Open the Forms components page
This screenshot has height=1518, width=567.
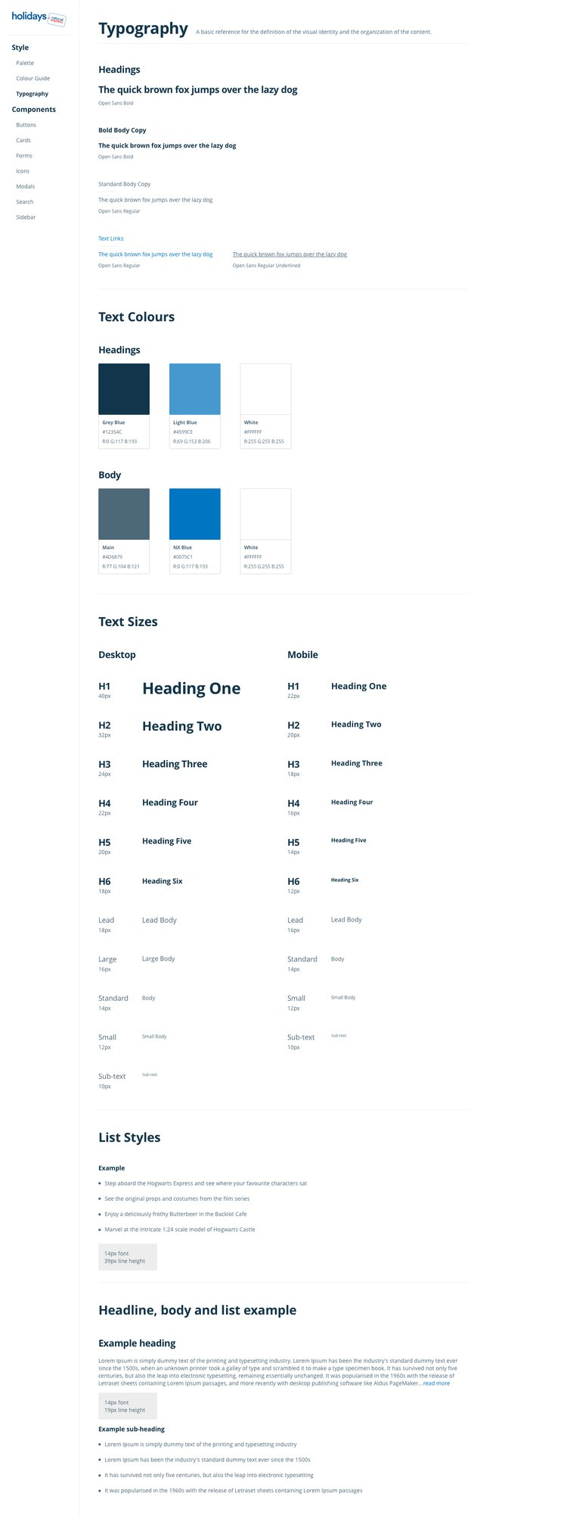[x=24, y=156]
